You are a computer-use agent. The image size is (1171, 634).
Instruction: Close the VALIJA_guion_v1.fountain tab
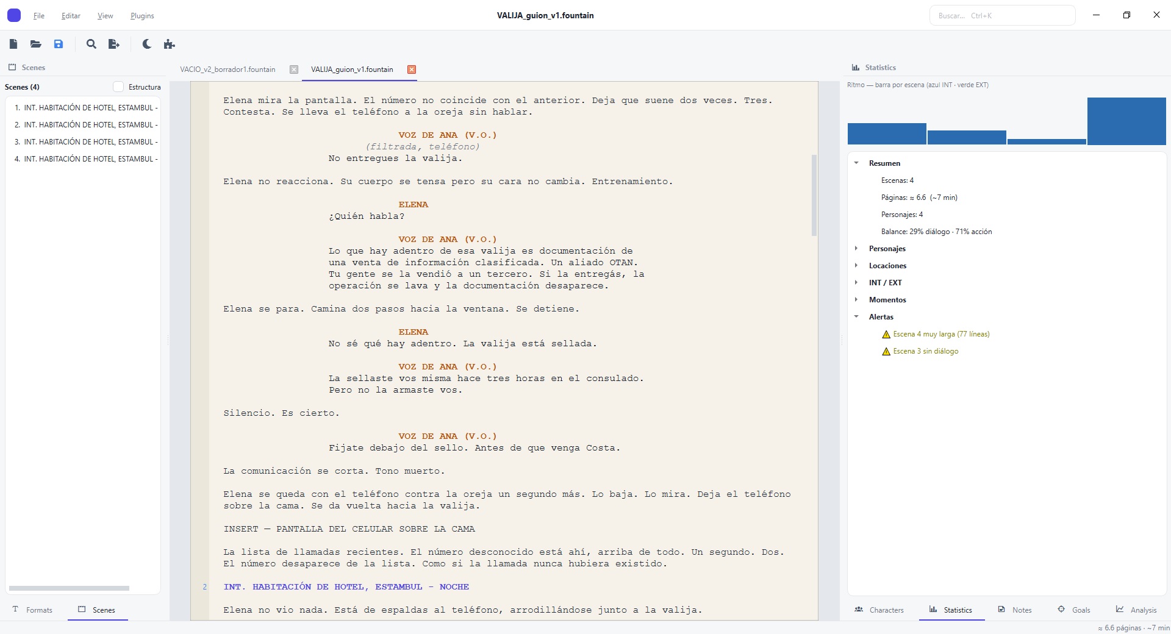(x=412, y=69)
